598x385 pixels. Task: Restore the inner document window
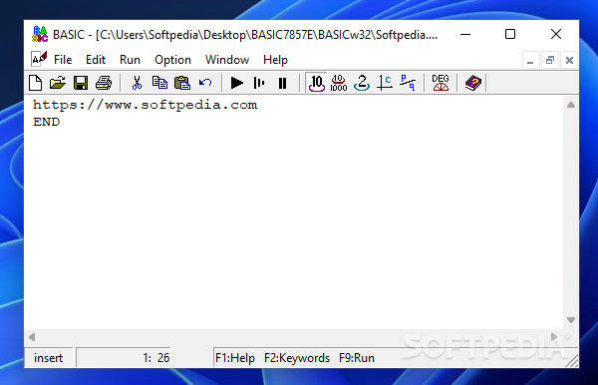coord(550,60)
